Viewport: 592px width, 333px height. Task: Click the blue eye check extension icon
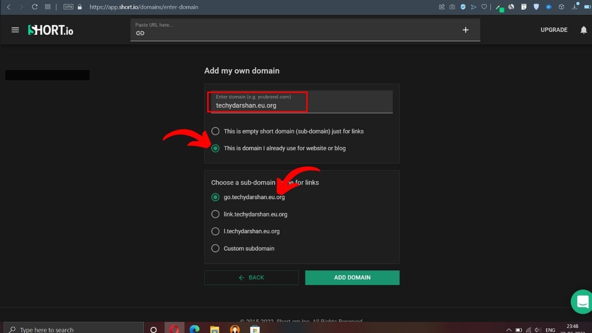[x=549, y=7]
